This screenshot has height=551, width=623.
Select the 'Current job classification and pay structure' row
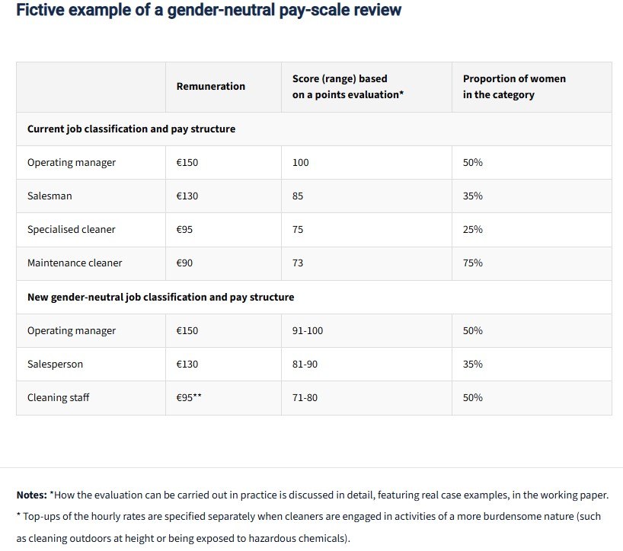[x=131, y=129]
